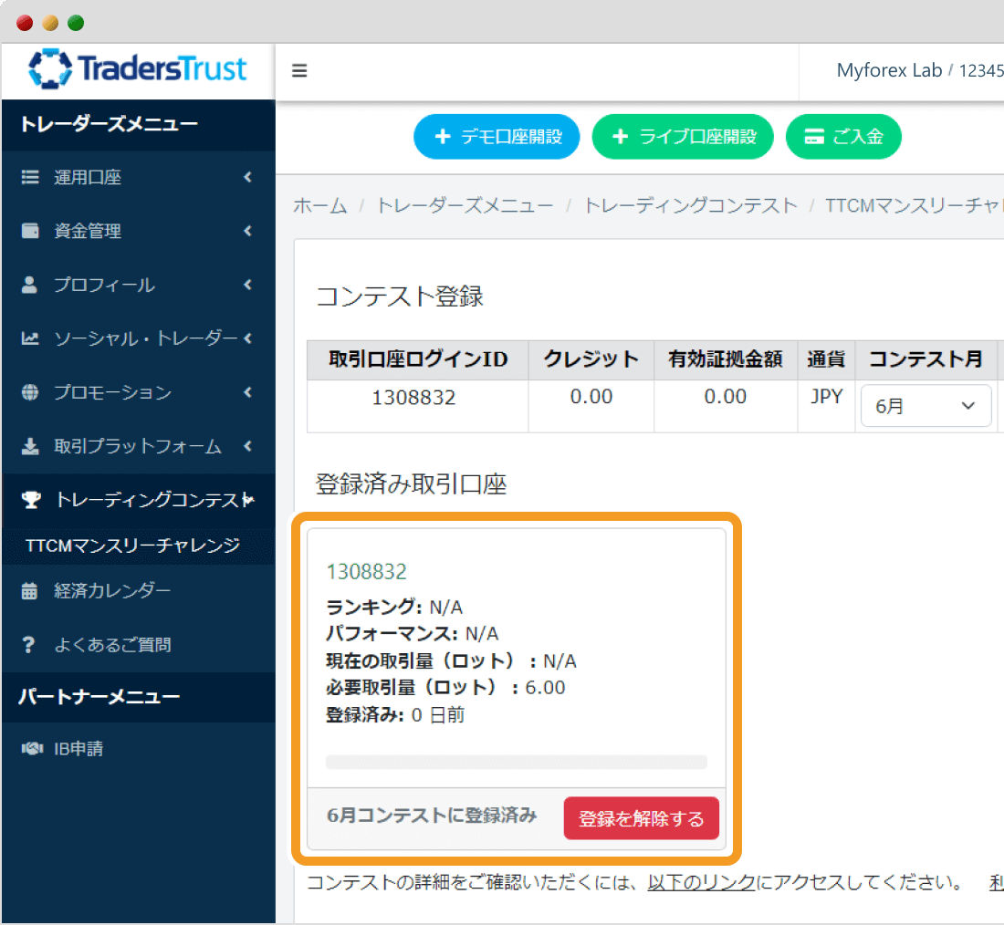Screen dimensions: 1004x925
Task: Click トレーディングコンテスト breadcrumb link
Action: pos(690,205)
